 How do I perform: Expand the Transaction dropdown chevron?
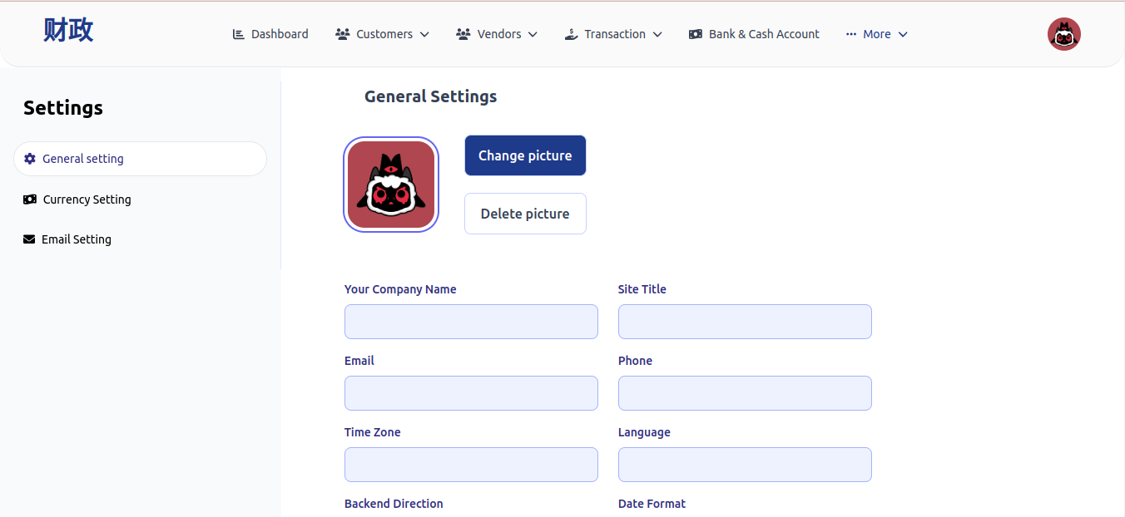(657, 34)
